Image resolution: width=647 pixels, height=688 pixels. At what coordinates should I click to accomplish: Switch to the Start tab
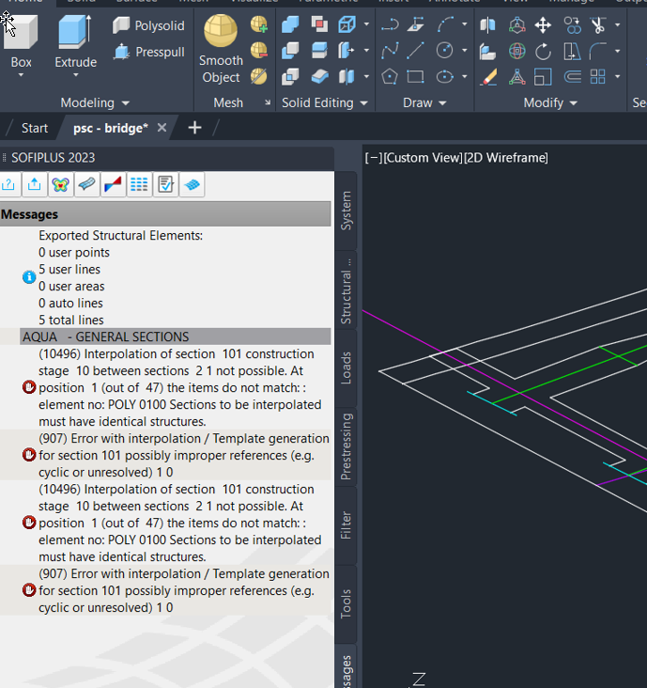pyautogui.click(x=35, y=128)
